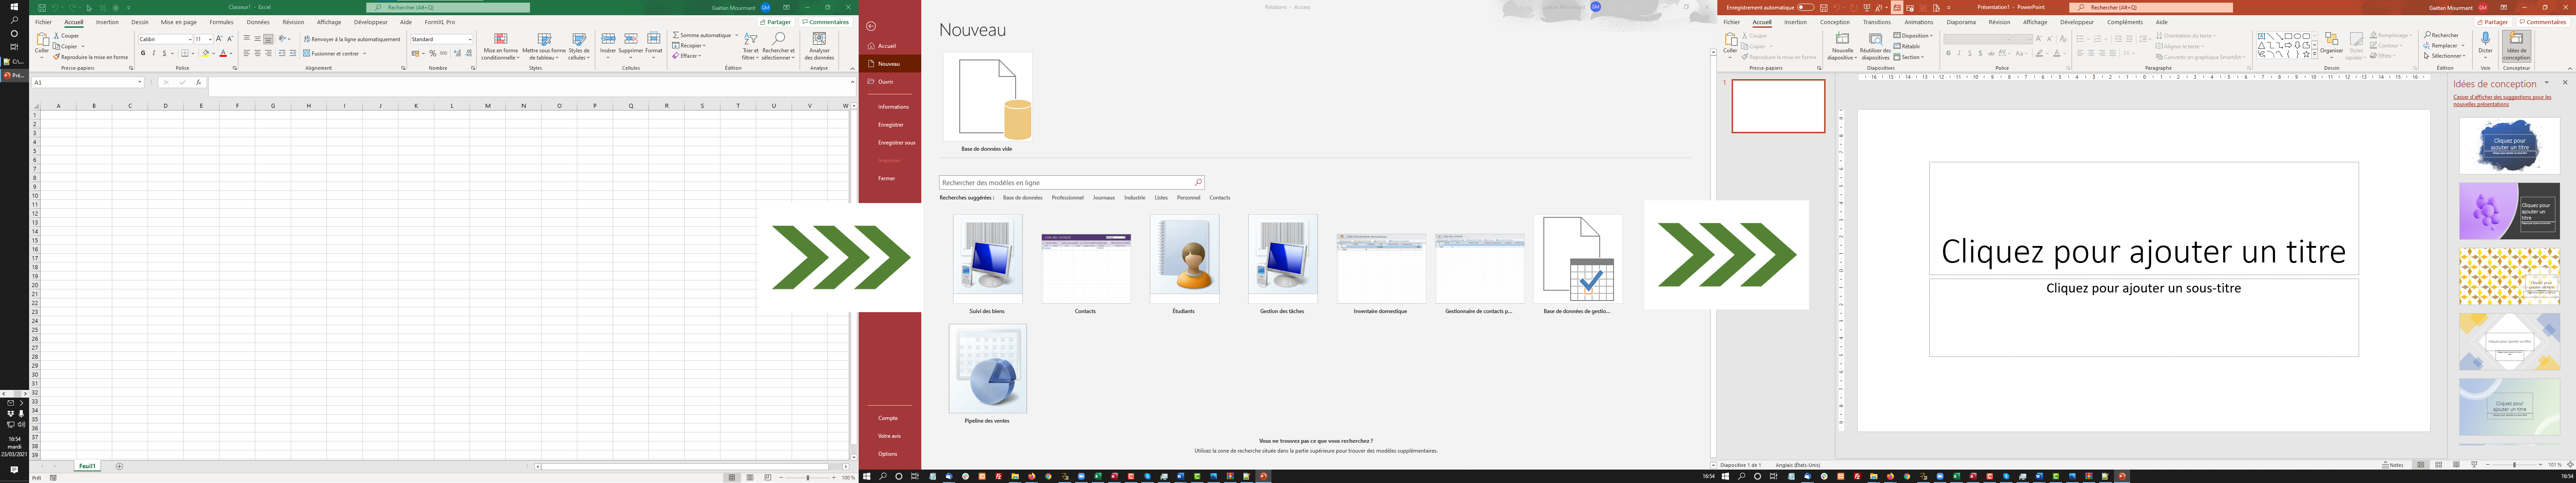The height and width of the screenshot is (483, 2576).
Task: Open Section dropdown in PowerPoint
Action: point(1909,57)
